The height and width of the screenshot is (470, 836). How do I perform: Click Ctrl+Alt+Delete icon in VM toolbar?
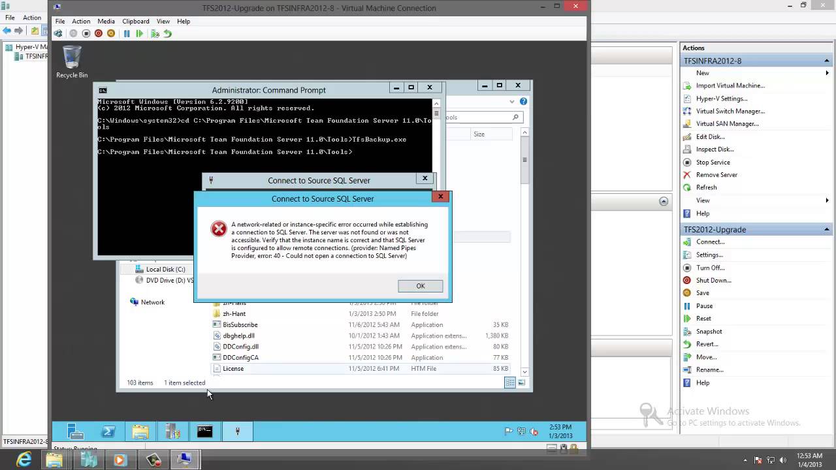59,33
